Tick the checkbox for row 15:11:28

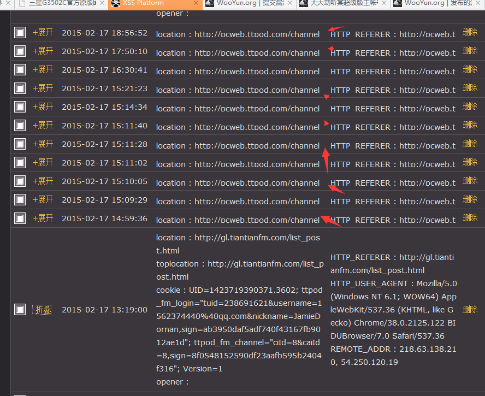click(x=20, y=144)
